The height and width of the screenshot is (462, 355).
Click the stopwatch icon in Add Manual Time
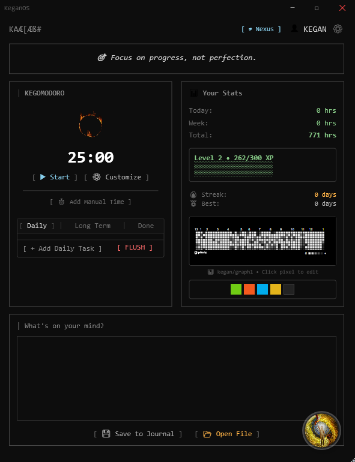[61, 202]
